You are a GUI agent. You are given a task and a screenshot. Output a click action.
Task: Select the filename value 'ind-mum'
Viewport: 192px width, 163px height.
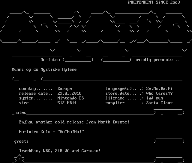tap(155, 98)
